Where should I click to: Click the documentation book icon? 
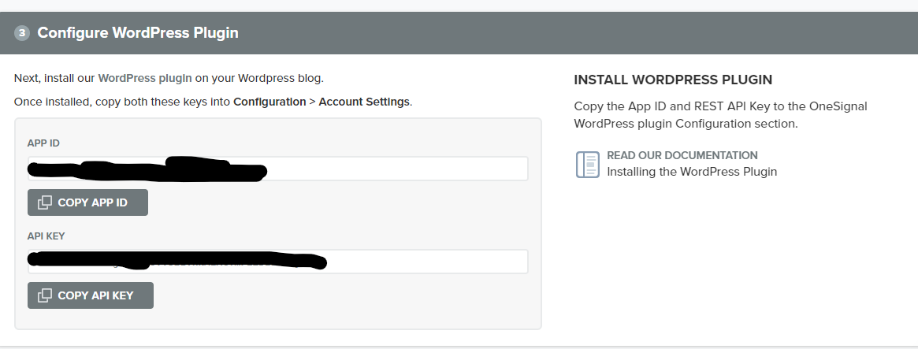pyautogui.click(x=587, y=164)
